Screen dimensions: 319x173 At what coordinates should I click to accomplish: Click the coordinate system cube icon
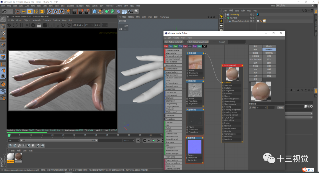tap(68, 11)
